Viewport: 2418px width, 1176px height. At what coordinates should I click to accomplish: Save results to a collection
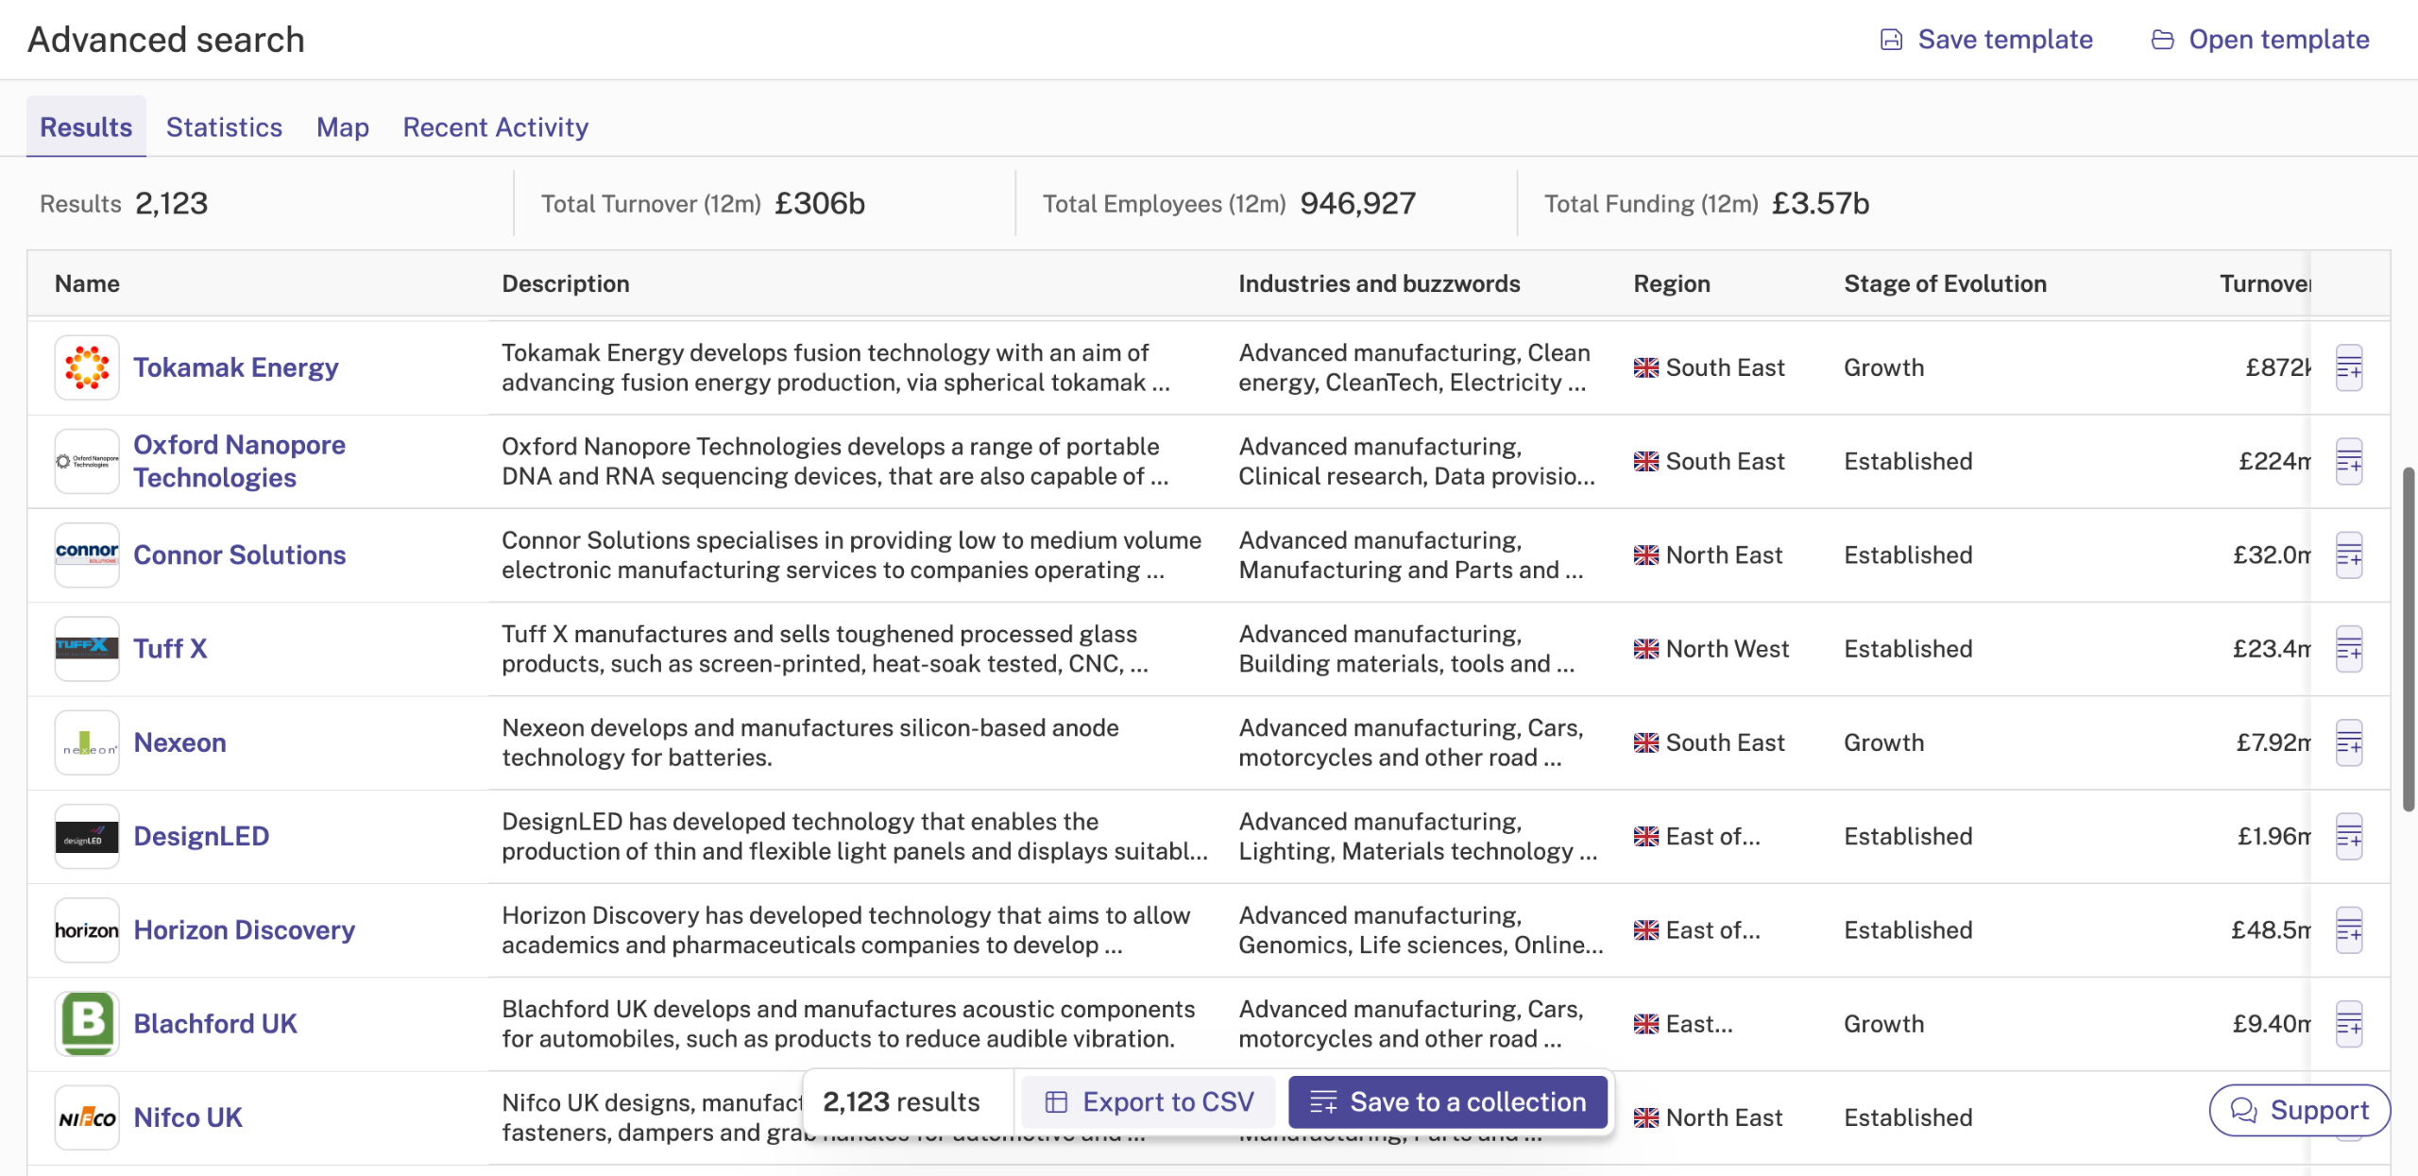coord(1448,1102)
